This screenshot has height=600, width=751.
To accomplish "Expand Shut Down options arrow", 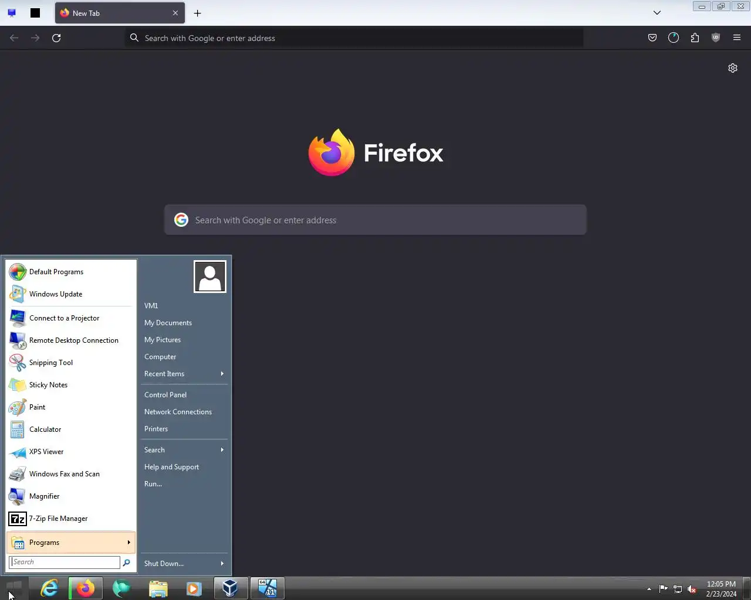I will 222,564.
